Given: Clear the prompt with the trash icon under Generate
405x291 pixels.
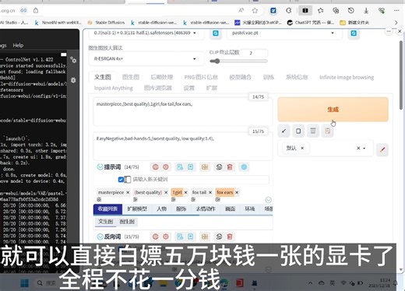Looking at the screenshot, I should coord(313,131).
